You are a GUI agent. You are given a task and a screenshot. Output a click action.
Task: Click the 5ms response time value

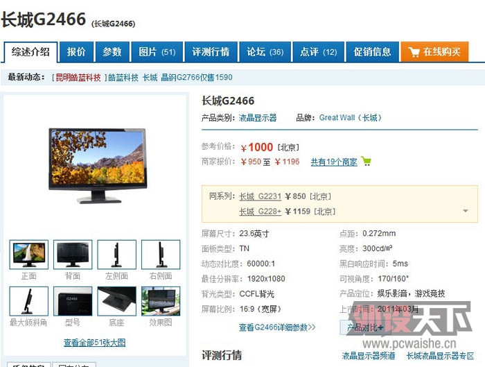(400, 264)
